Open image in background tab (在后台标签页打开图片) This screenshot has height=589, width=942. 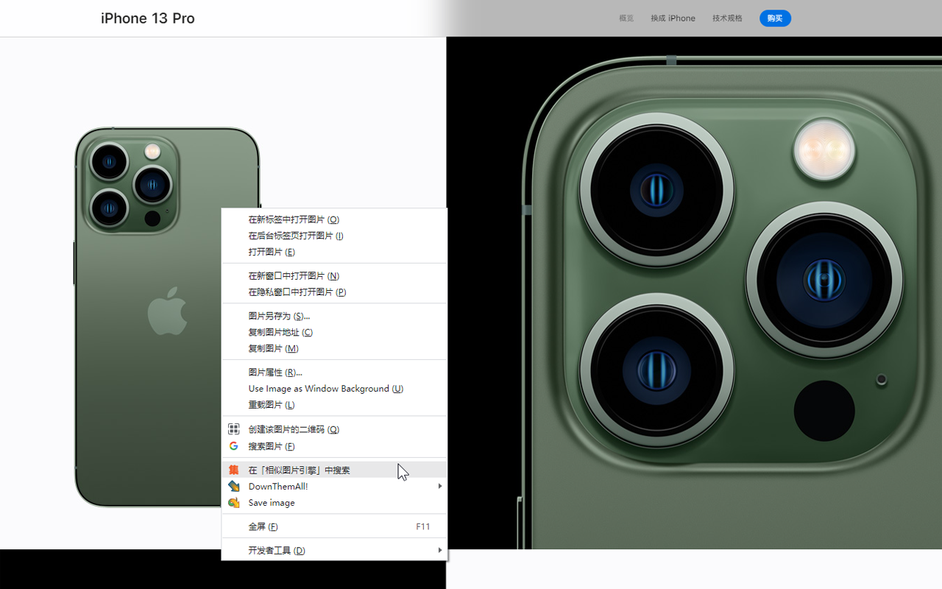334,236
